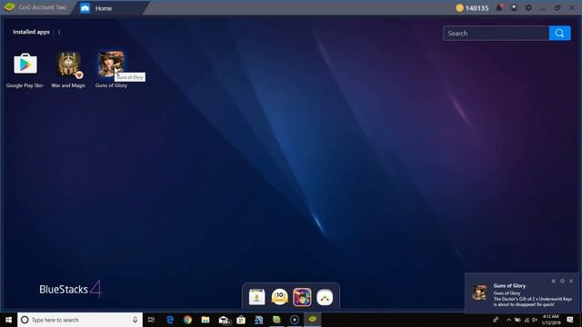Click the gold coin points icon

pyautogui.click(x=459, y=8)
